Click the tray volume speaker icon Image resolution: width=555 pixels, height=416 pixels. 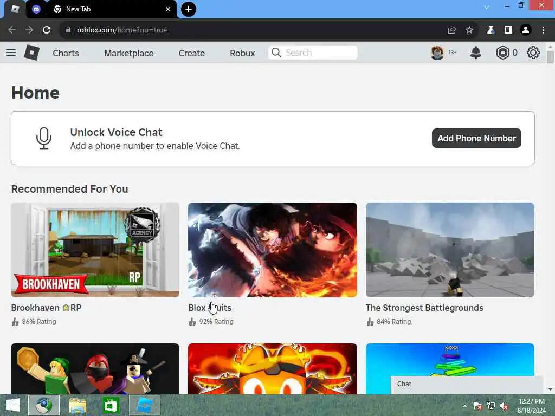click(504, 406)
